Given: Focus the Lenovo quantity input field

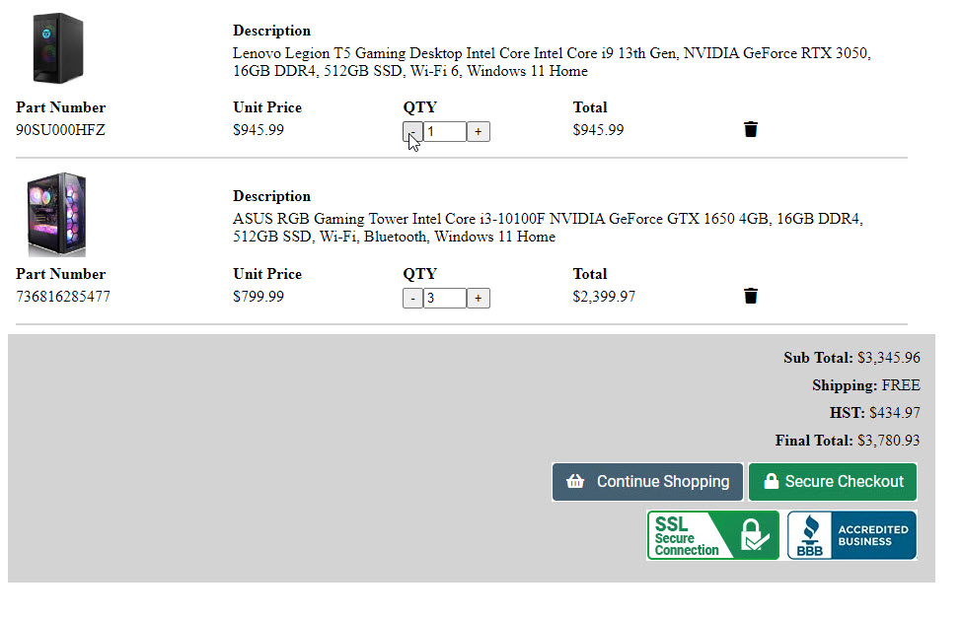Looking at the screenshot, I should click(444, 132).
